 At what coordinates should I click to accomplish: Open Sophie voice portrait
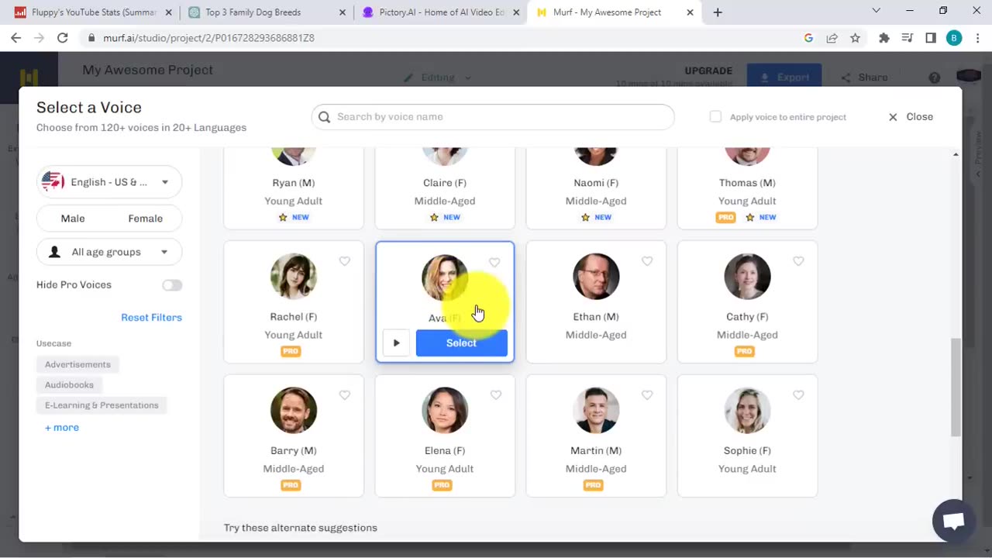(747, 411)
